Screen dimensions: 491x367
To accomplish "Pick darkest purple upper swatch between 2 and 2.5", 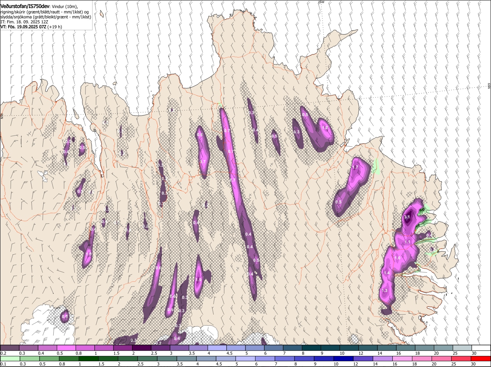I will (142, 348).
